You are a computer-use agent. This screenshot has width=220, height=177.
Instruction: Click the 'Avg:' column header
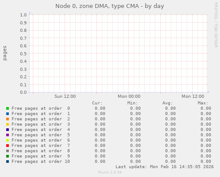pyautogui.click(x=168, y=103)
